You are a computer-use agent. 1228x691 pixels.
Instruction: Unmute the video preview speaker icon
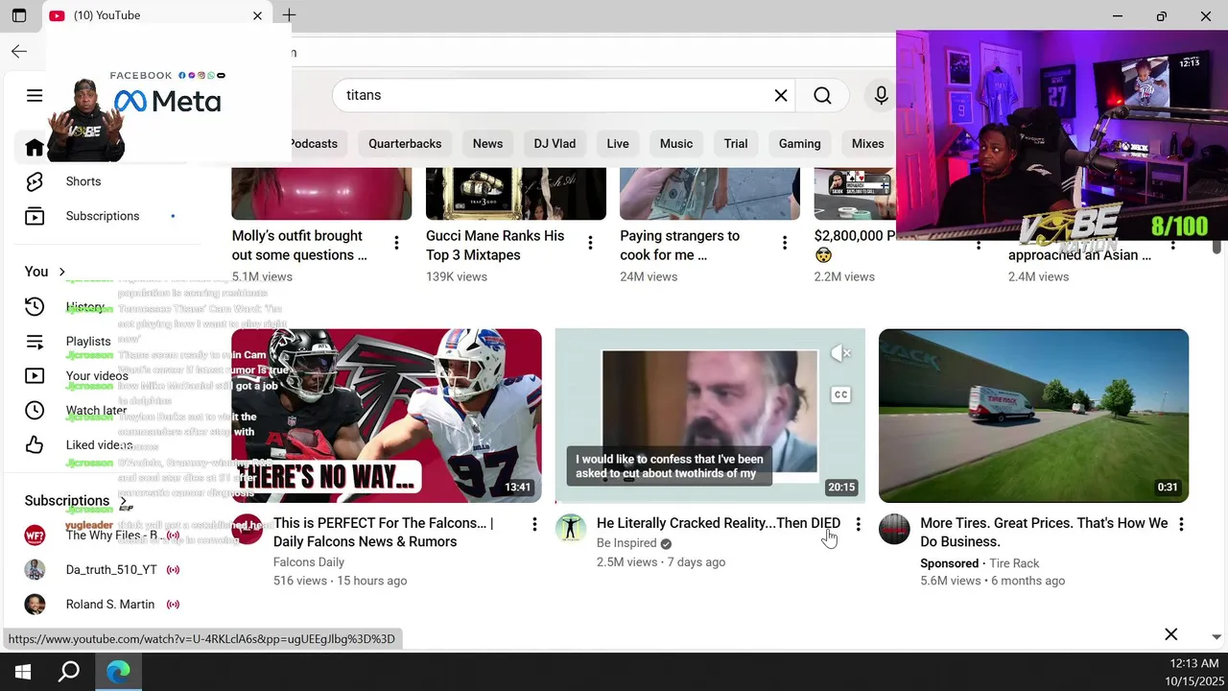[x=840, y=353]
